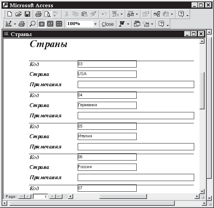Viewport: 214px width, 208px height.
Task: Toggle Multiple Pages view
Action: [59, 24]
